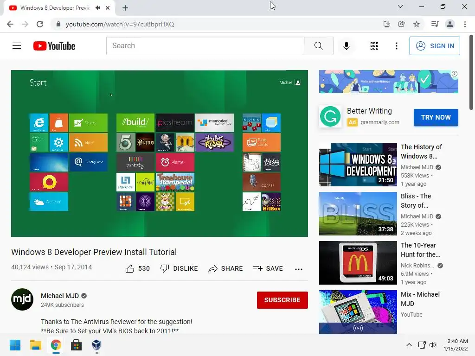Click the install app icon in address bar
This screenshot has height=356, width=475.
(x=386, y=24)
